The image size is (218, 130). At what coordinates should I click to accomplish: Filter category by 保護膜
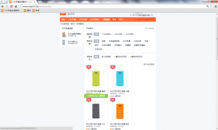point(128,45)
